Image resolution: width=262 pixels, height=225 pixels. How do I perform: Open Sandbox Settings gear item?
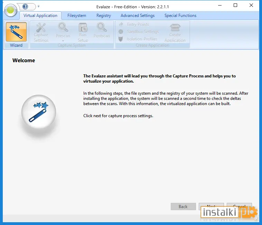tap(139, 32)
